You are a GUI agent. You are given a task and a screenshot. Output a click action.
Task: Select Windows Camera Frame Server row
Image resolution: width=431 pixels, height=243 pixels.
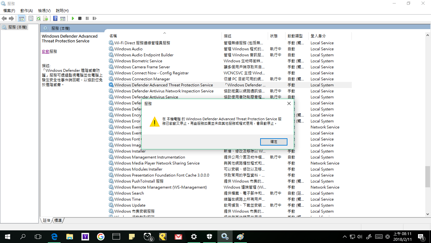tap(230, 67)
